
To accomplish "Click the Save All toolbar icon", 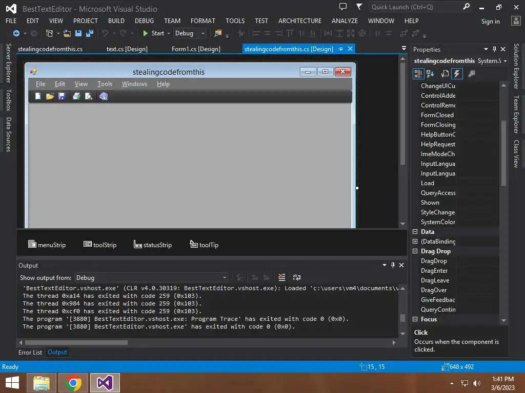I will (90, 33).
